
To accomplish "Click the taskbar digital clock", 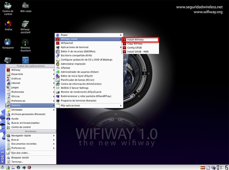I will pos(223,168).
